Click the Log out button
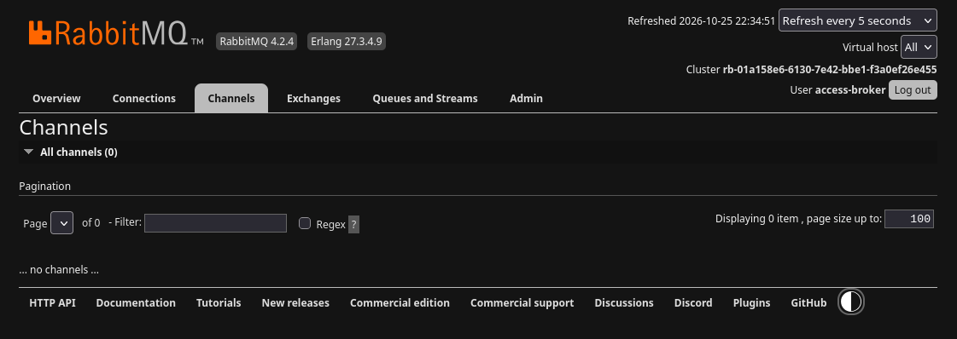Image resolution: width=957 pixels, height=339 pixels. point(913,90)
